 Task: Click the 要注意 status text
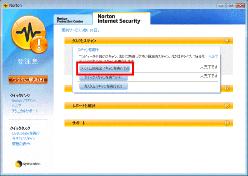28,61
